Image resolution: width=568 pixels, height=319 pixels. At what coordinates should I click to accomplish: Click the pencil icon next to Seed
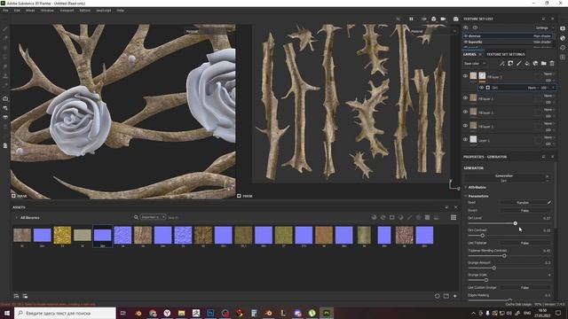pos(549,203)
